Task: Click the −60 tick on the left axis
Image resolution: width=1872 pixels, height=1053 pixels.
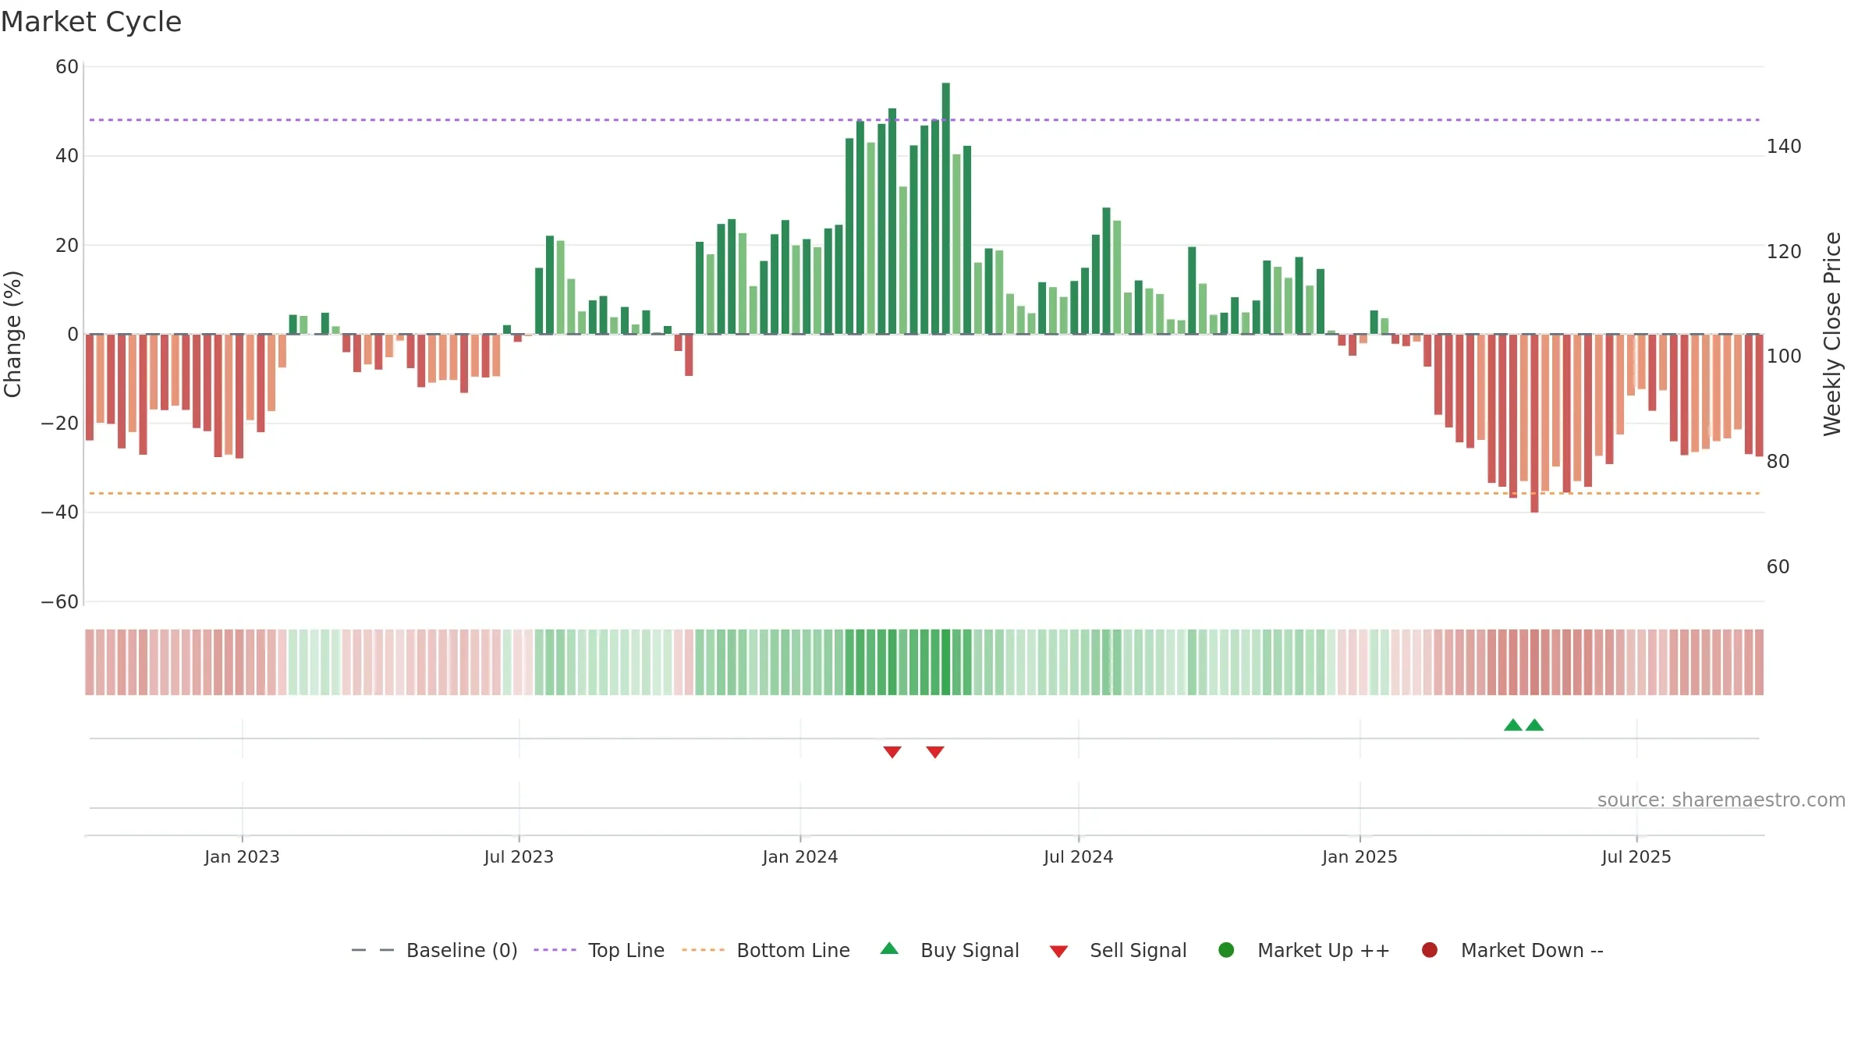Action: [x=60, y=602]
